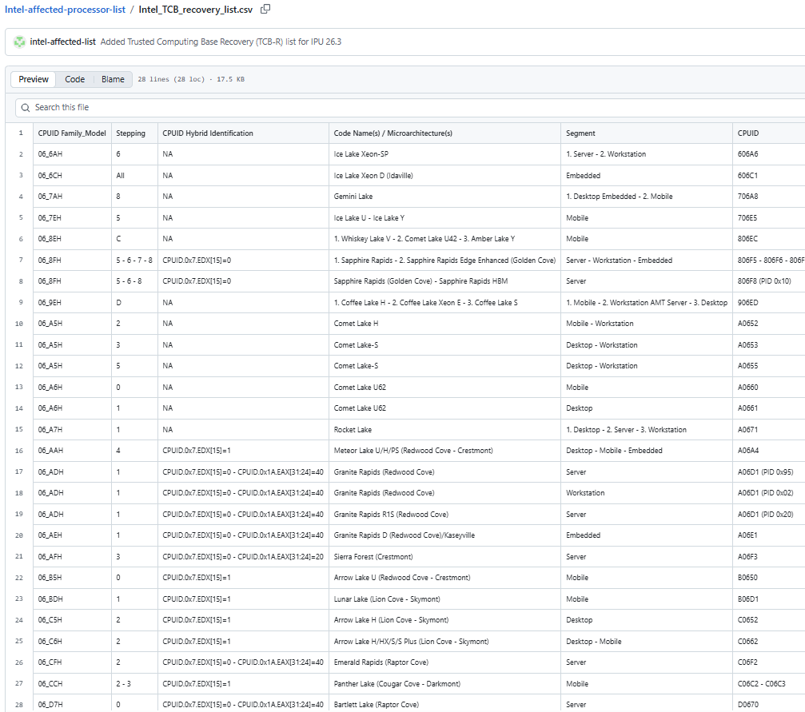Open the intel-affected-list author link
The image size is (805, 712).
[x=62, y=42]
